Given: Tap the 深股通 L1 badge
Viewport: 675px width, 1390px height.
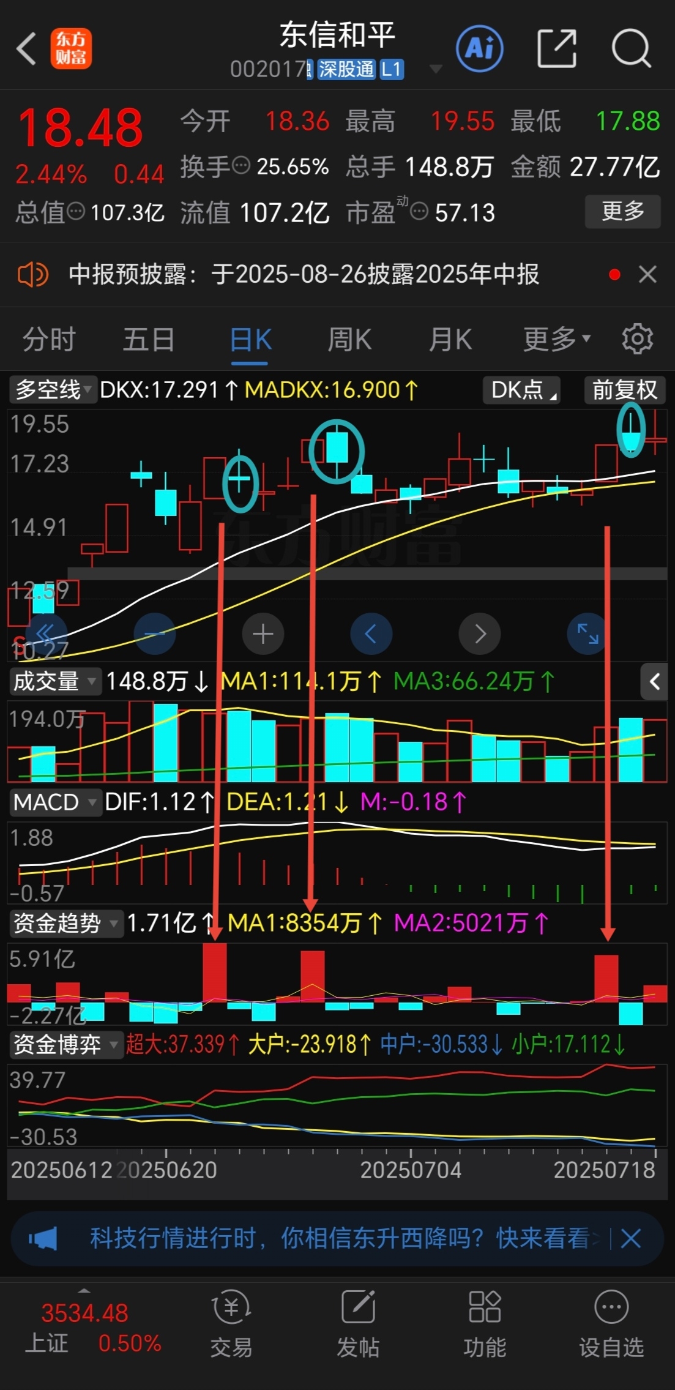Looking at the screenshot, I should pyautogui.click(x=360, y=70).
